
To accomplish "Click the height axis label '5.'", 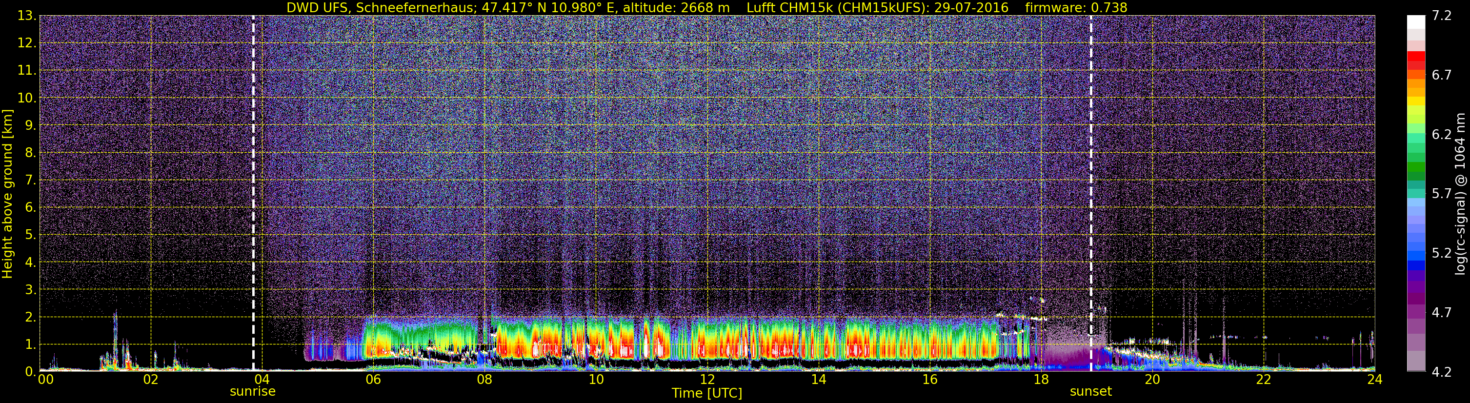I will 31,235.
